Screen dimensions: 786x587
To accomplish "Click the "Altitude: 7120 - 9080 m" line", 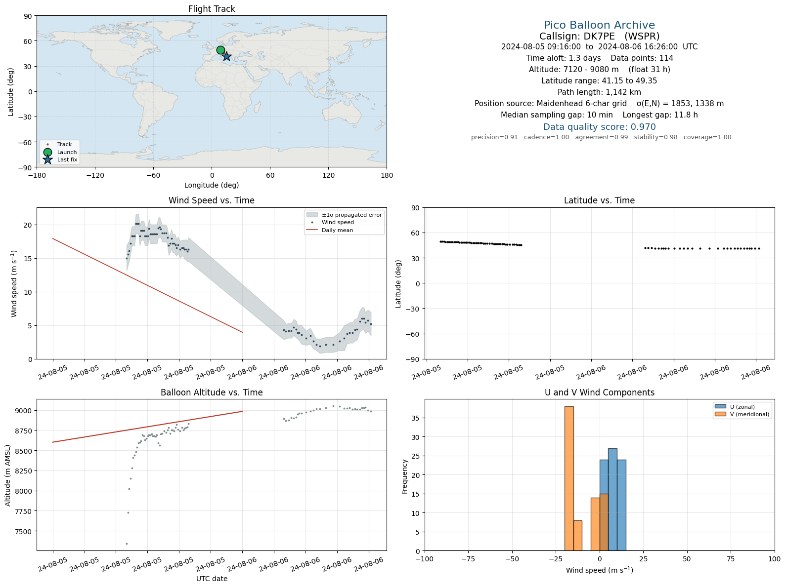I will pyautogui.click(x=599, y=70).
